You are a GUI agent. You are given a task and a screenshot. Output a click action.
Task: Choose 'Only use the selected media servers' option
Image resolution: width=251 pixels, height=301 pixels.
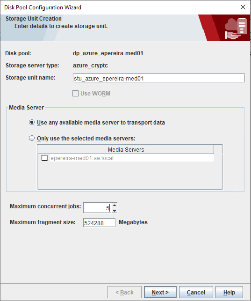32,138
